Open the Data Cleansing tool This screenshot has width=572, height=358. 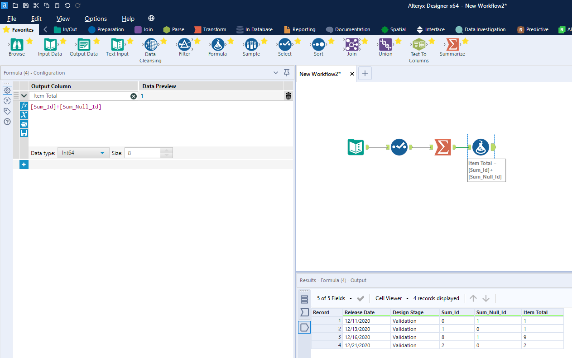(150, 45)
